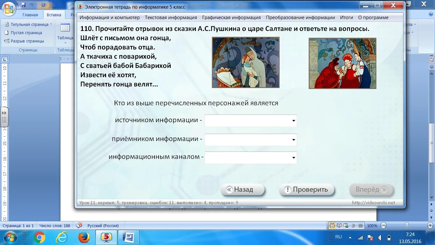Click the zoom out minus button
435x245 pixels.
point(383,226)
